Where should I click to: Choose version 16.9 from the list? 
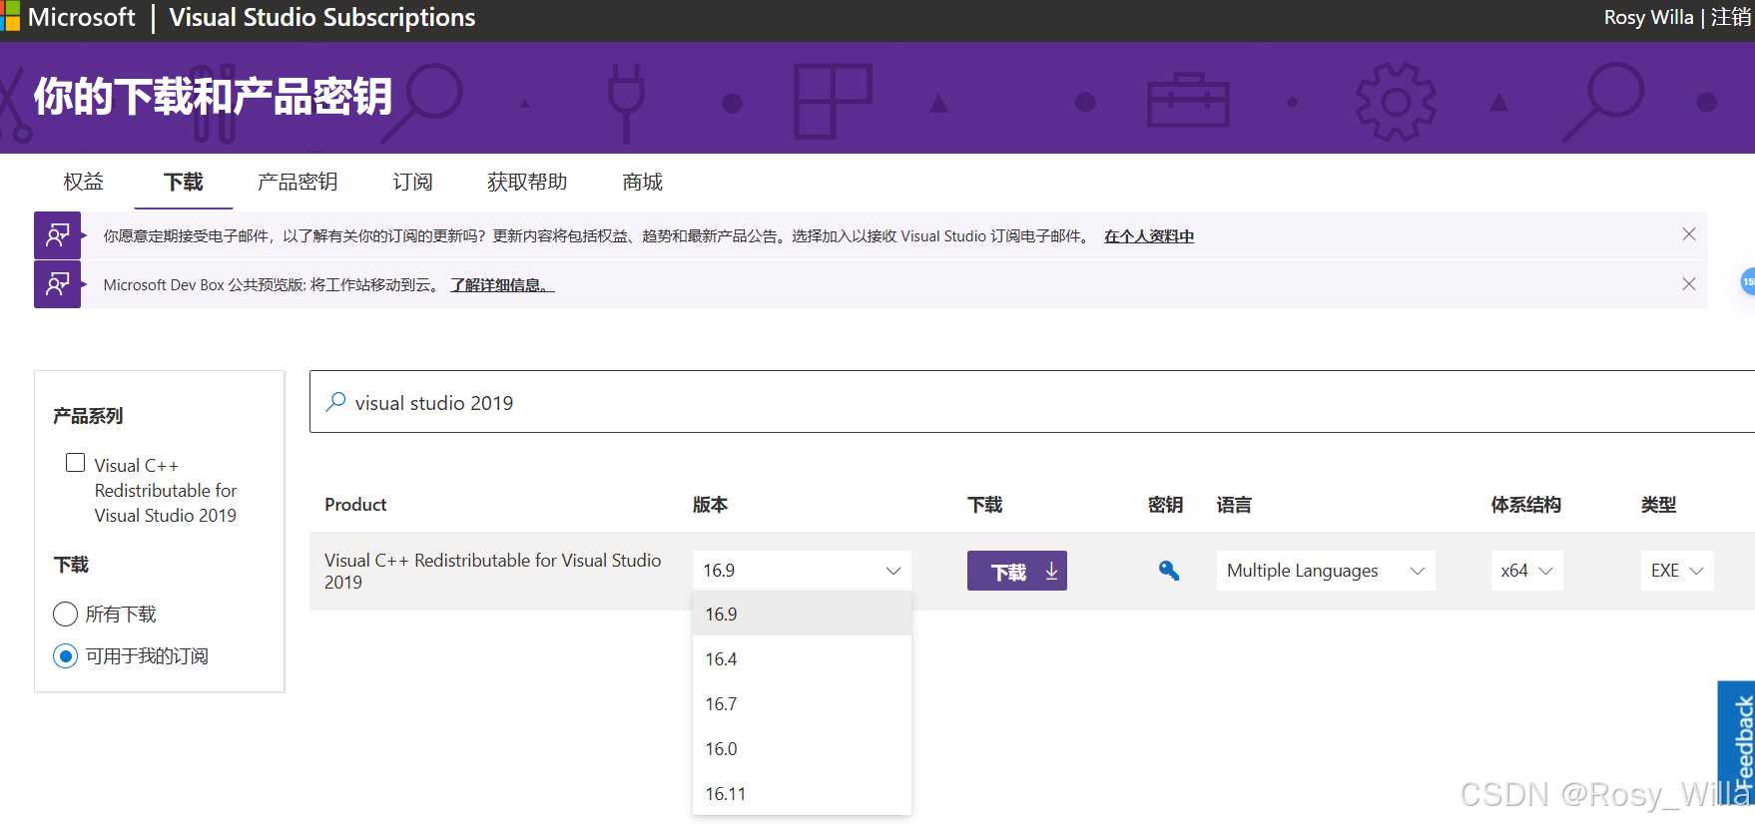pos(802,614)
